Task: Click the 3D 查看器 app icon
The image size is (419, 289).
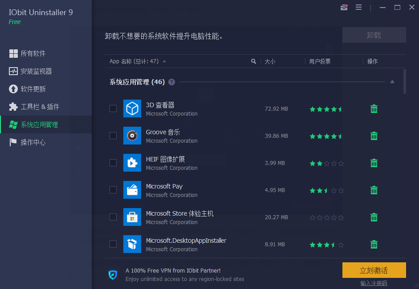Action: click(132, 108)
